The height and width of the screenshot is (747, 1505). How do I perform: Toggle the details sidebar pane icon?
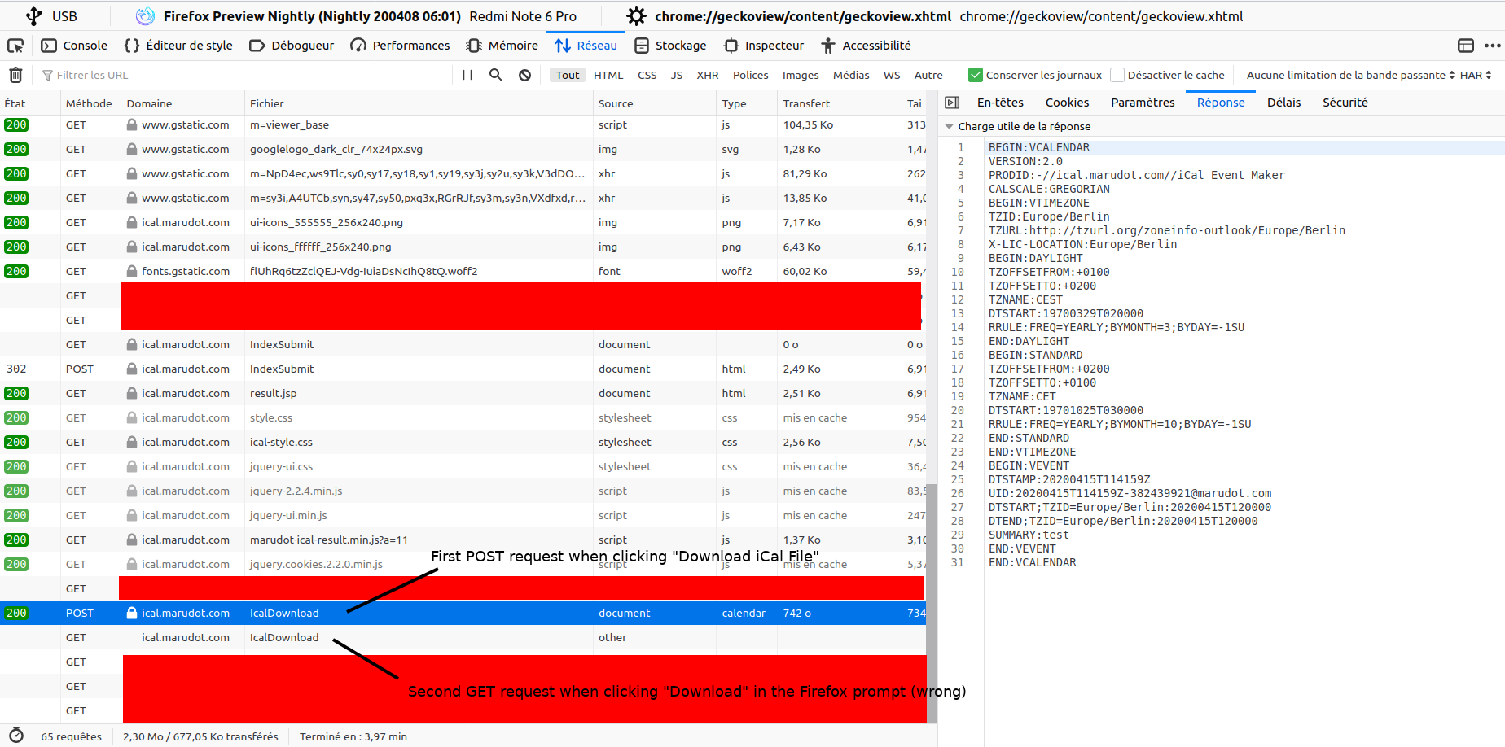pyautogui.click(x=952, y=103)
